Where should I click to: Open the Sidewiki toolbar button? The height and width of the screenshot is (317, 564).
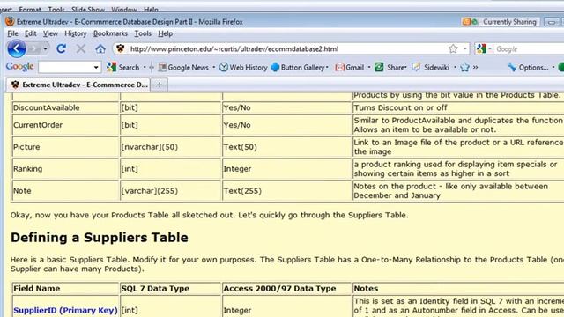coord(431,67)
